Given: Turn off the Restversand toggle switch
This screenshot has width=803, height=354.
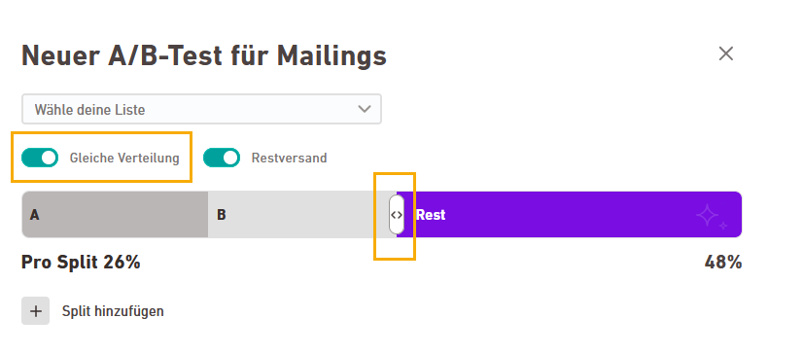Looking at the screenshot, I should pos(222,158).
